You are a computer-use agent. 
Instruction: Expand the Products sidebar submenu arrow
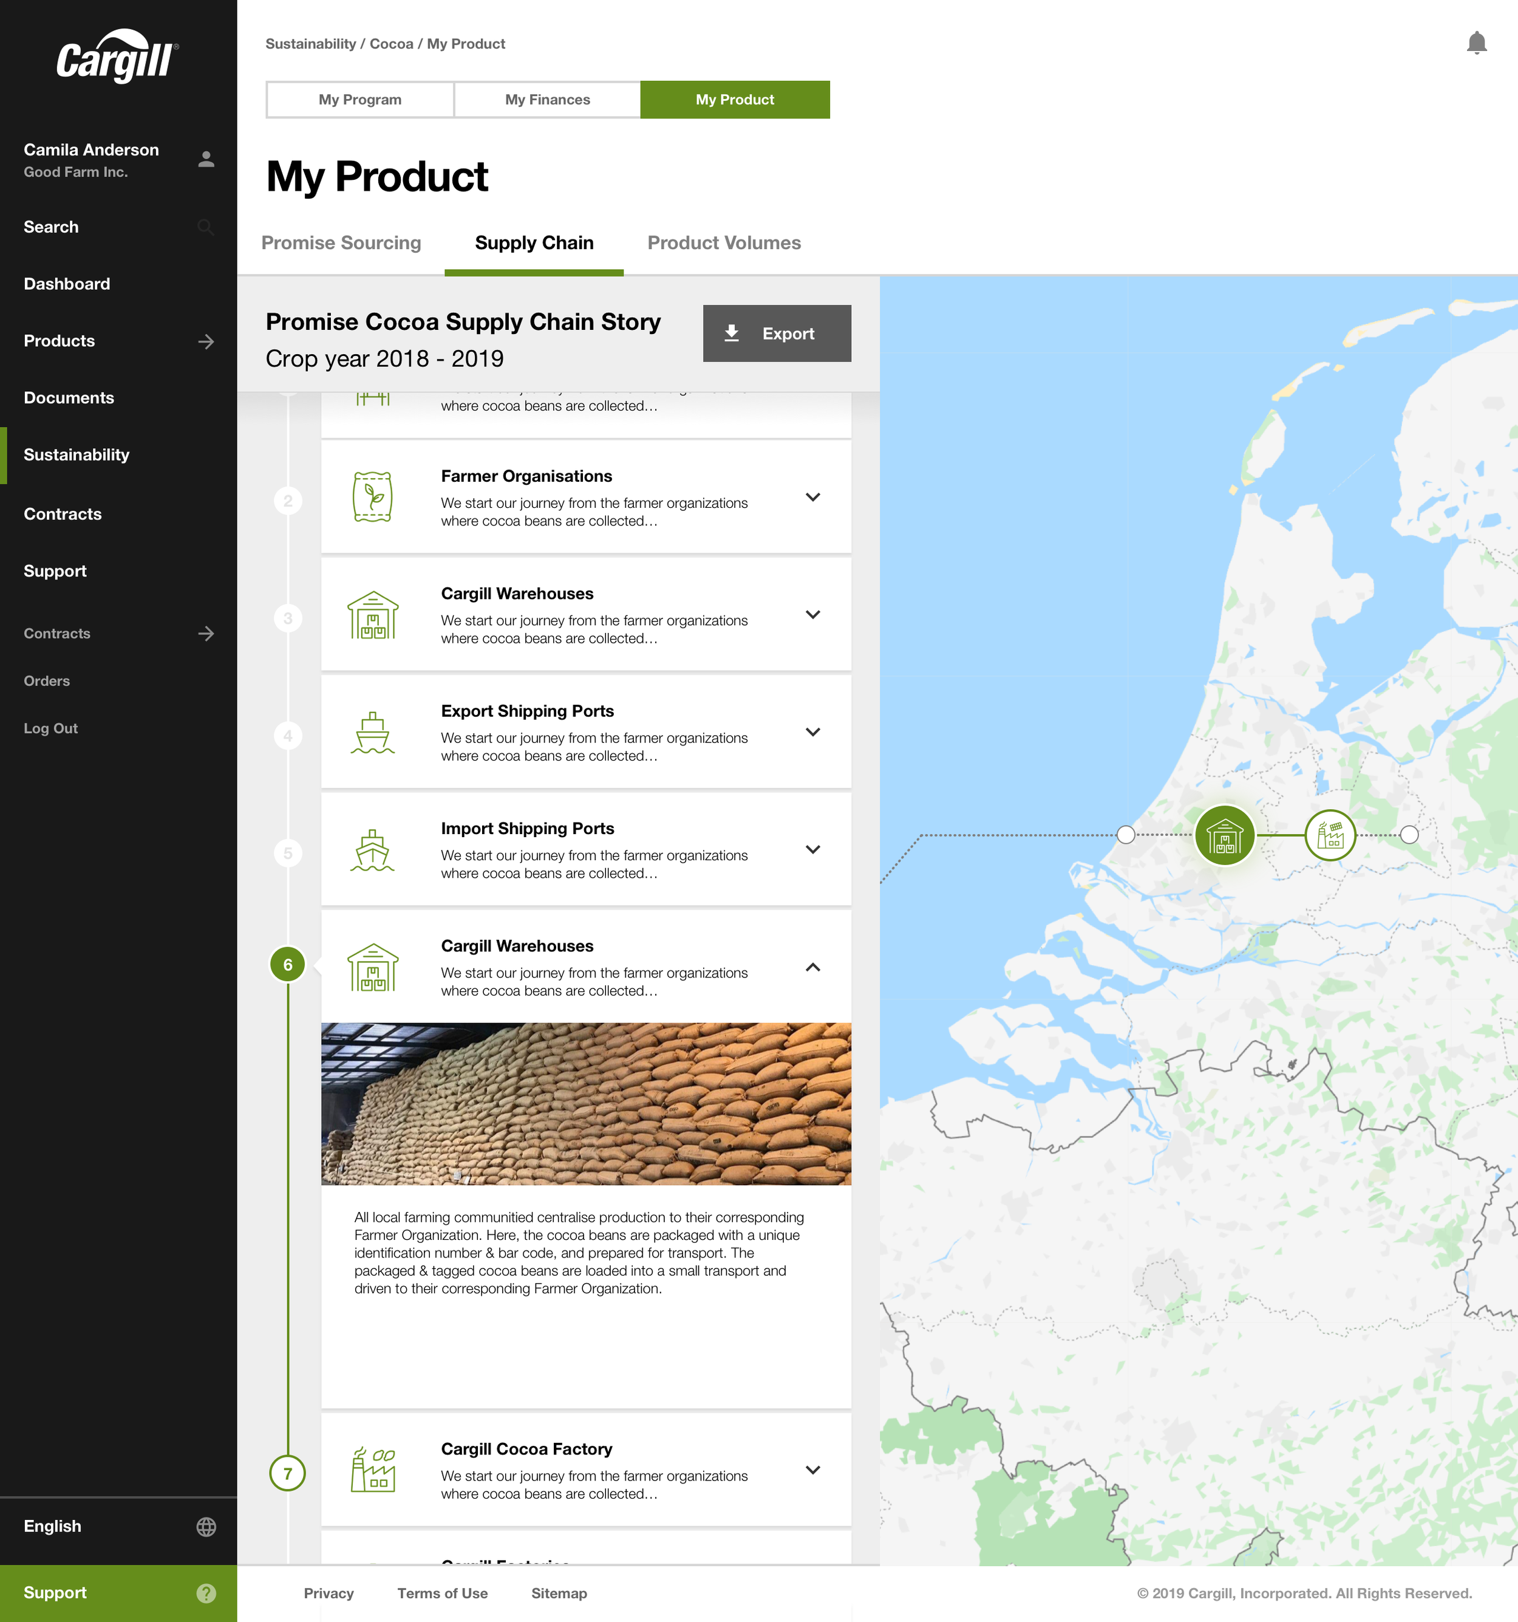[x=206, y=341]
